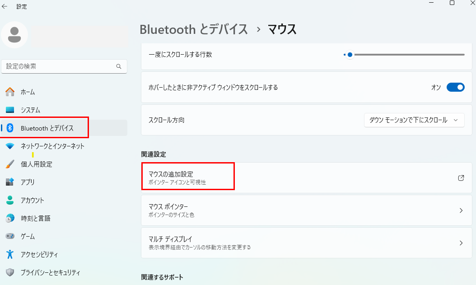Expand the Multi display (マルチ ディスプレイ) chevron

click(461, 243)
